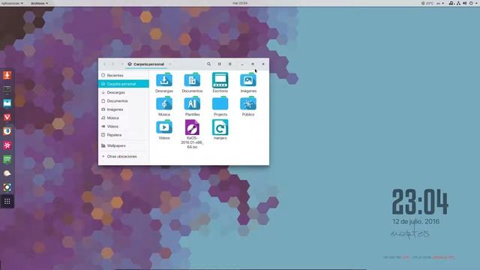Open the Público folder icon
Image resolution: width=480 pixels, height=270 pixels.
click(248, 103)
